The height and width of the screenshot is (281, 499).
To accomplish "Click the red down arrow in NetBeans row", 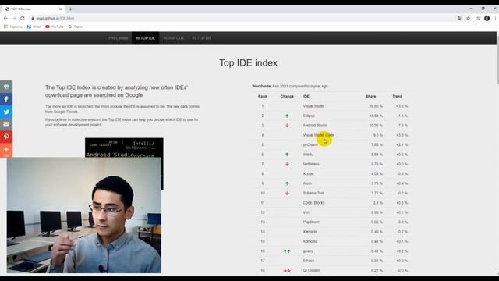I will click(x=287, y=164).
